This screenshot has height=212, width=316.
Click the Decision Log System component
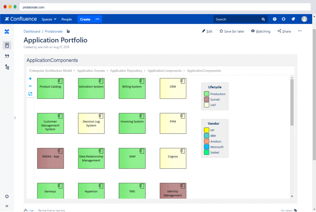[x=91, y=123]
